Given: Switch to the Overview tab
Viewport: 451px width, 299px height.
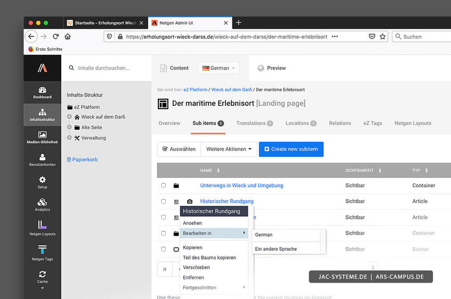Looking at the screenshot, I should click(x=169, y=123).
